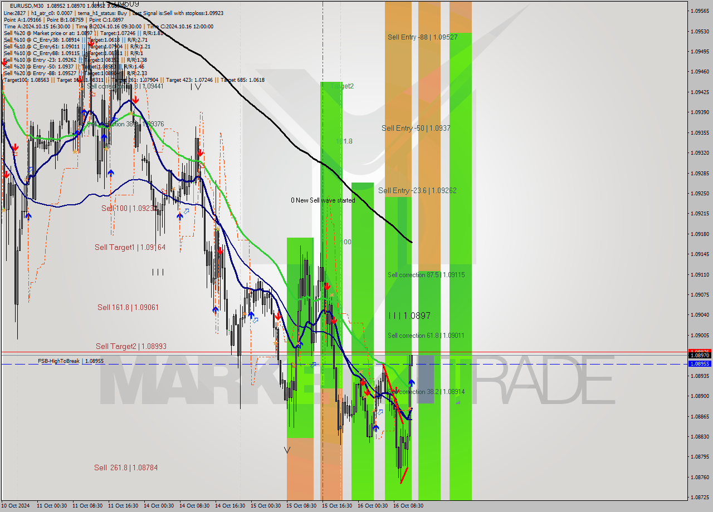713x512 pixels.
Task: Click the '| | | 1.0897' wave label
Action: (409, 316)
